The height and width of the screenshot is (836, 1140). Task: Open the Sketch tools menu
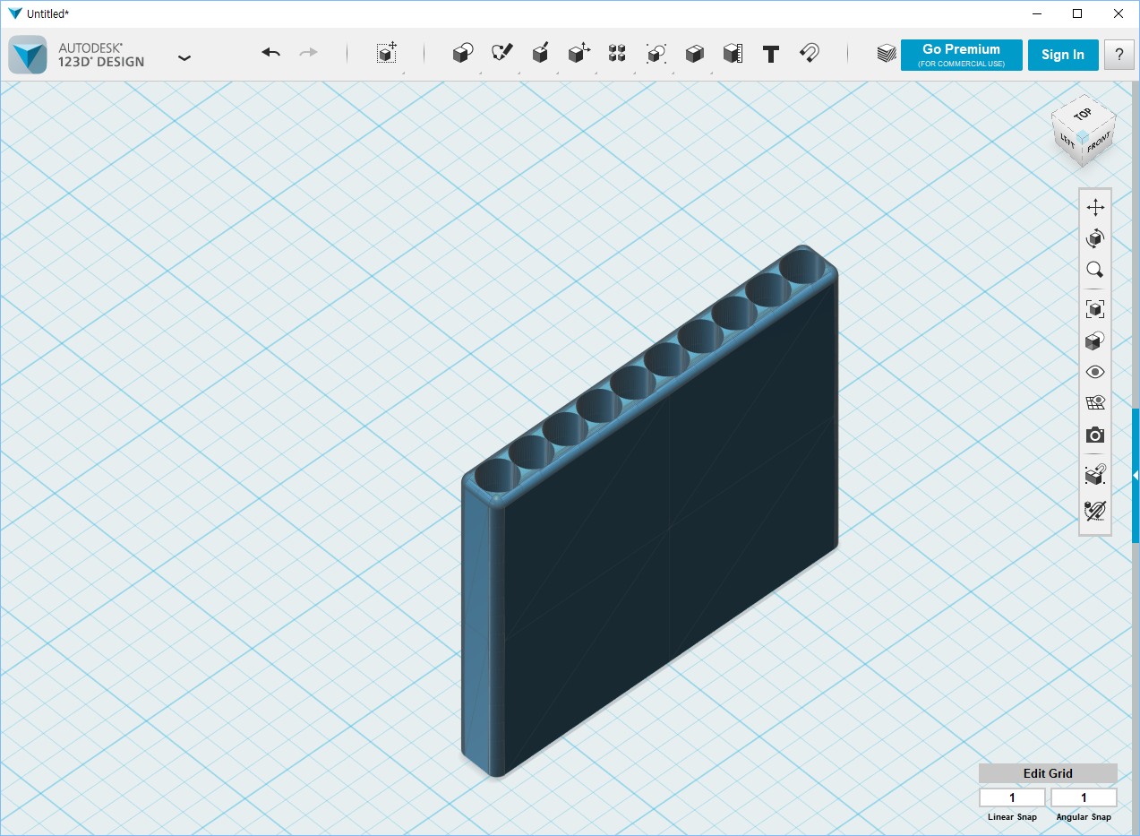point(501,54)
